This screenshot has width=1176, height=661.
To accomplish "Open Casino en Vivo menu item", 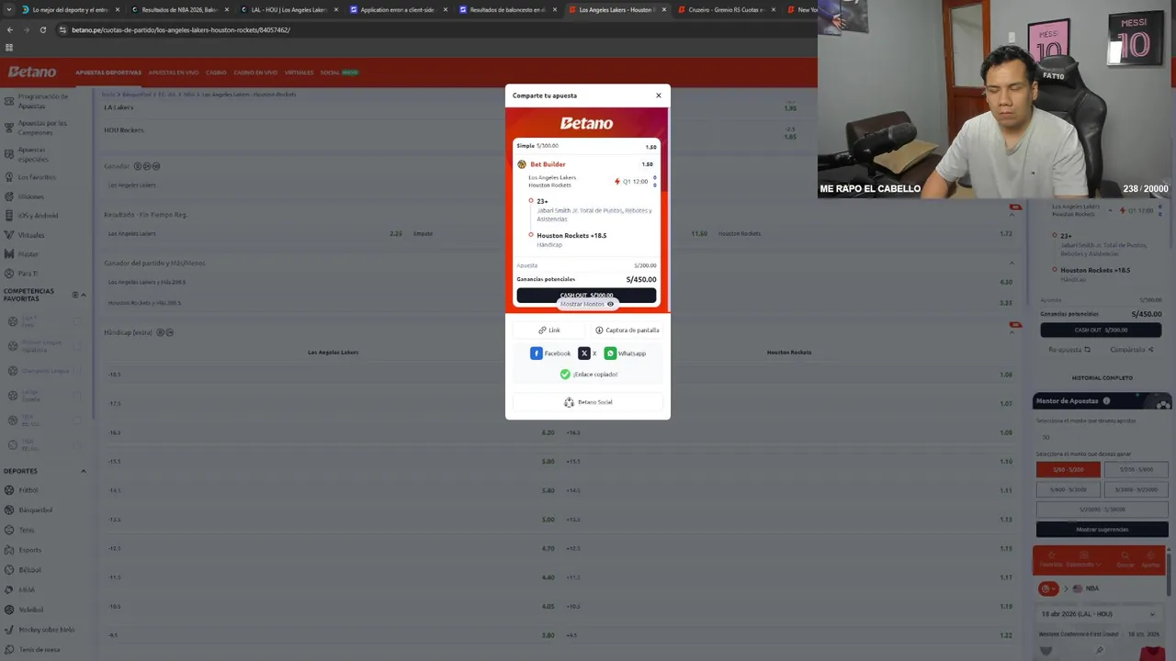I will tap(255, 73).
